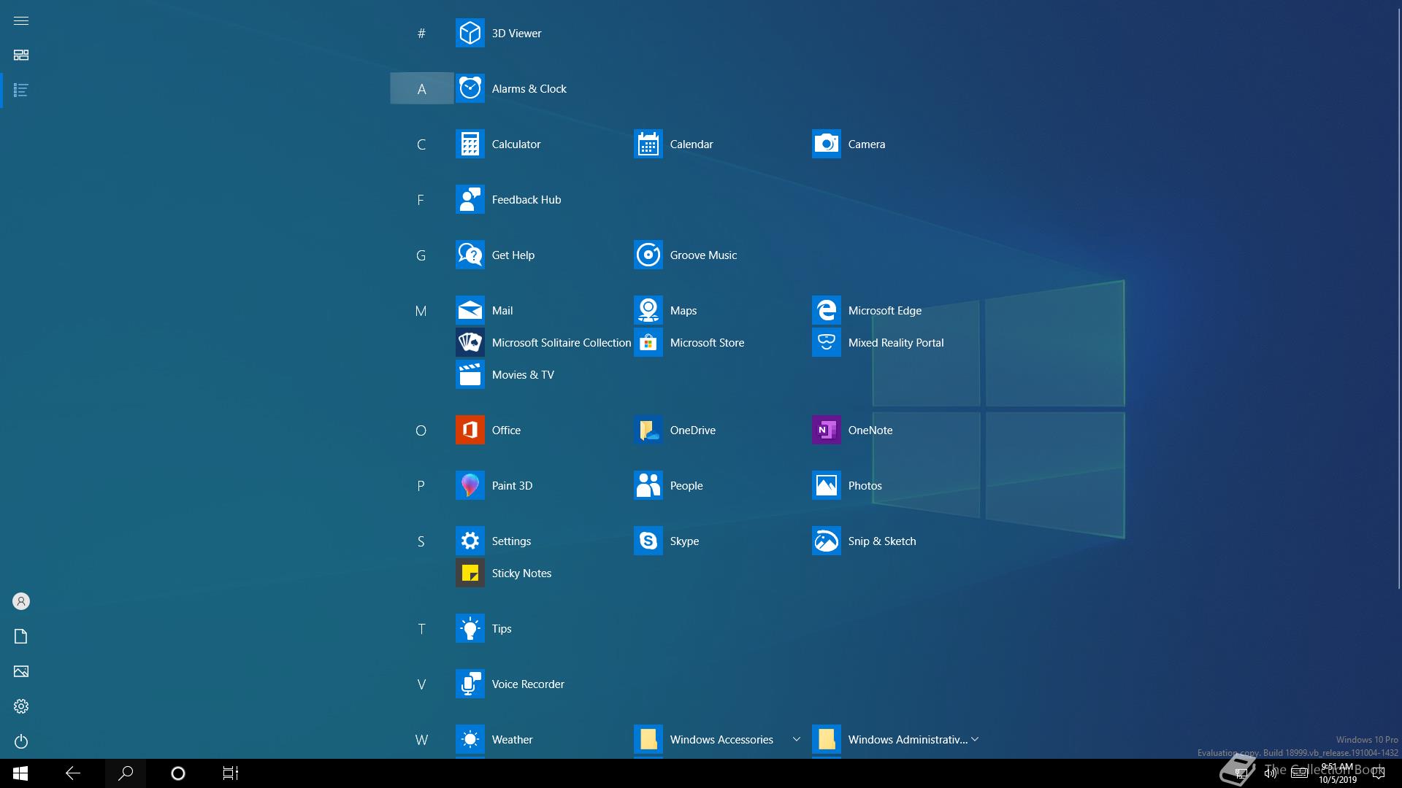Viewport: 1402px width, 788px height.
Task: Open the Photos app icon
Action: point(826,485)
